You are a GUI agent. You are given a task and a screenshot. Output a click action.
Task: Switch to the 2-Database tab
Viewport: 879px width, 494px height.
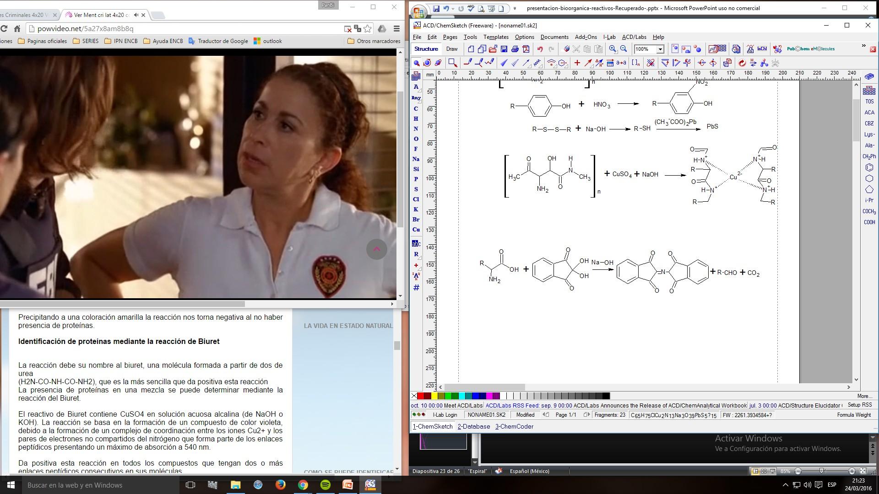(473, 426)
